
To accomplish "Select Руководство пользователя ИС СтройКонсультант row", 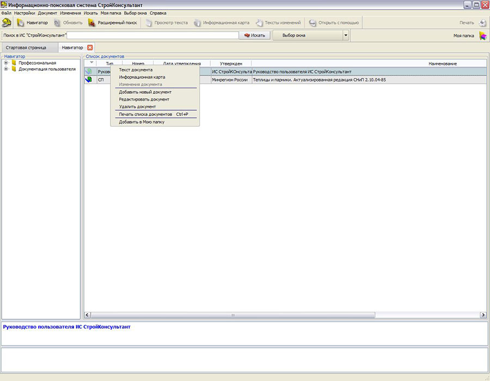I will pyautogui.click(x=285, y=71).
